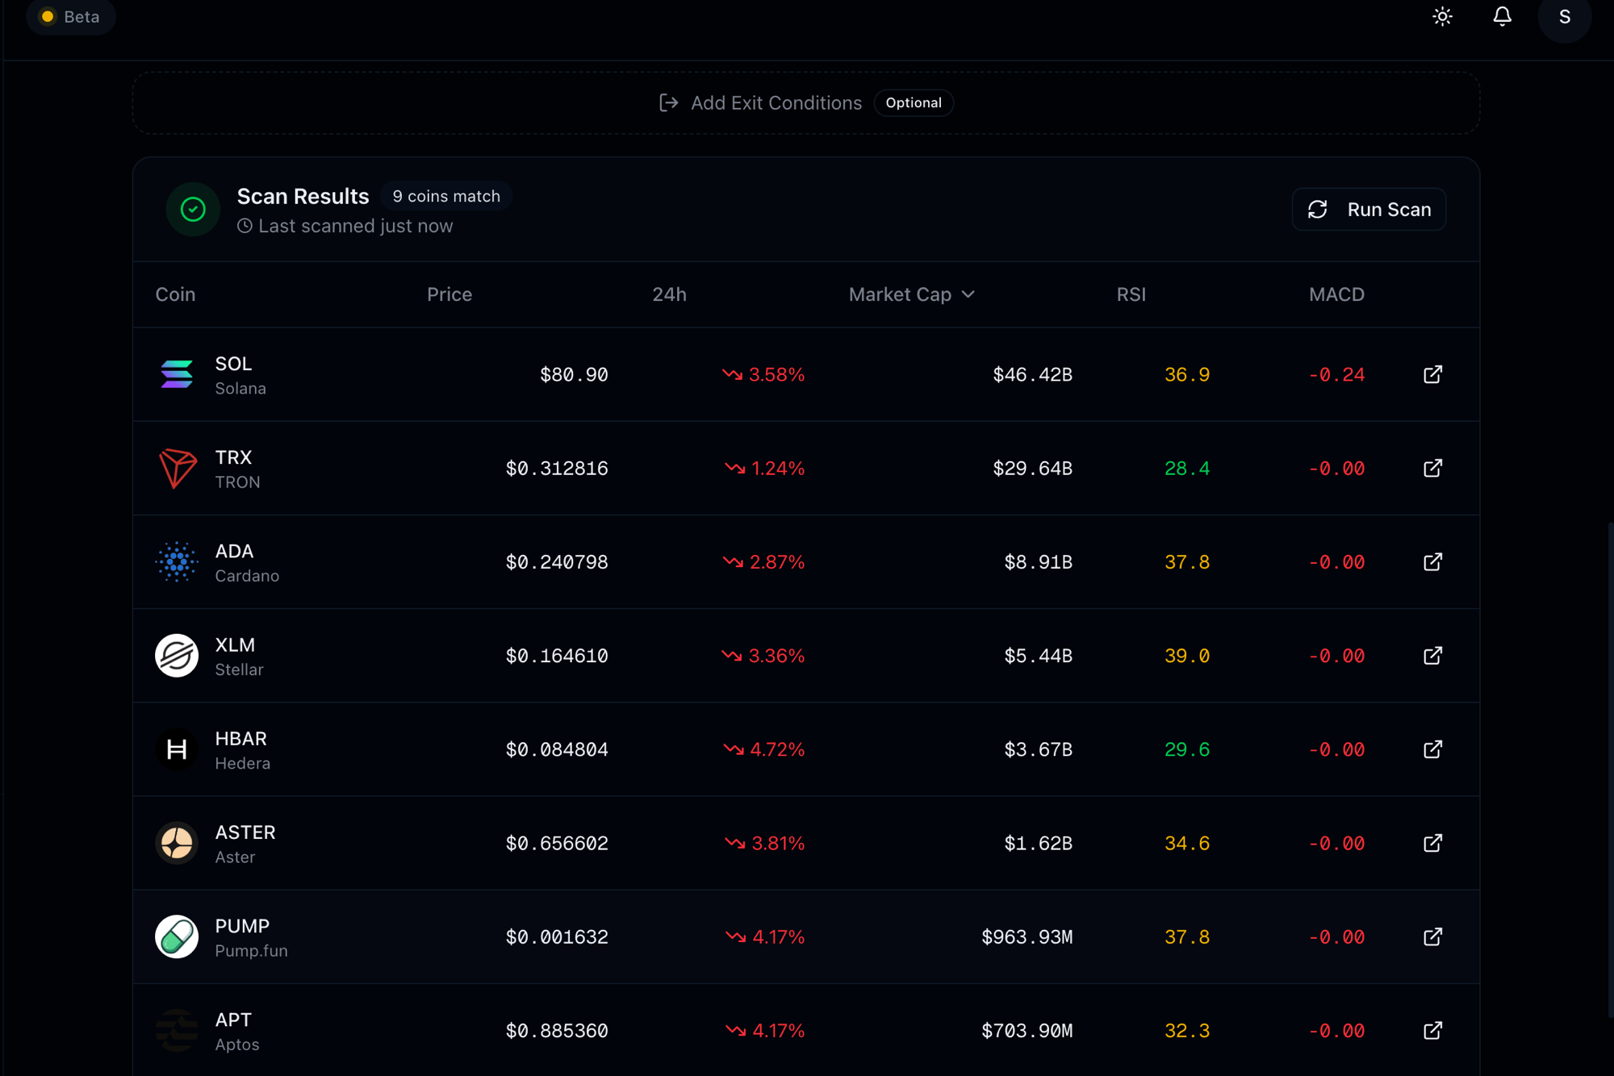Expand the Add Exit Conditions section
1614x1076 pixels.
click(805, 102)
